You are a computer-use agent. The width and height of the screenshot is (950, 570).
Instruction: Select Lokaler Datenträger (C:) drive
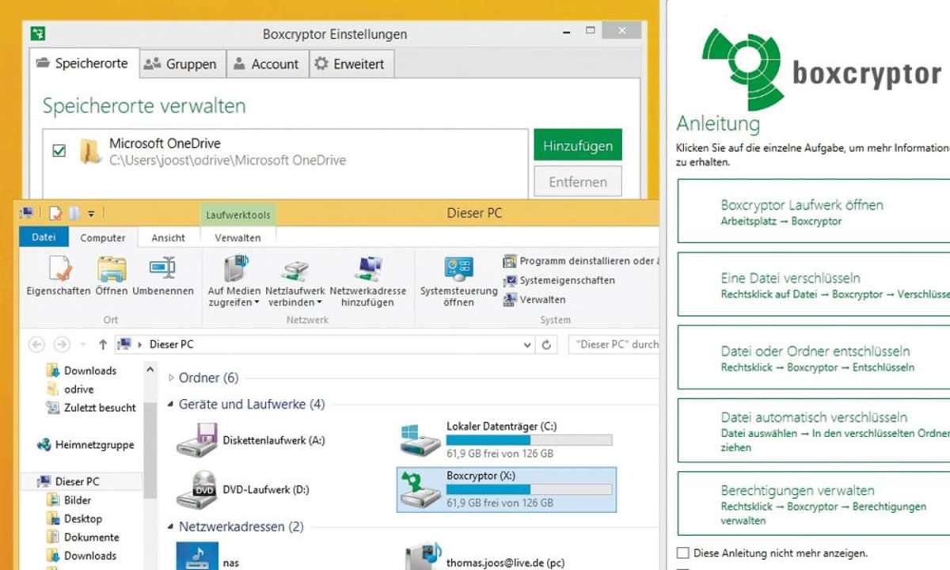click(506, 439)
